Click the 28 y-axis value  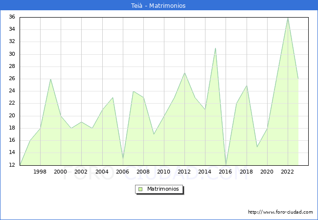[x=12, y=66]
